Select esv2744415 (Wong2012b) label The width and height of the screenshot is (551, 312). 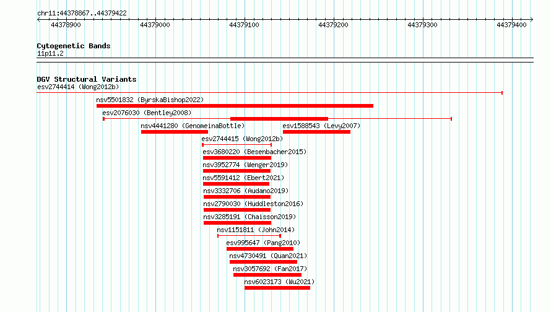[242, 139]
